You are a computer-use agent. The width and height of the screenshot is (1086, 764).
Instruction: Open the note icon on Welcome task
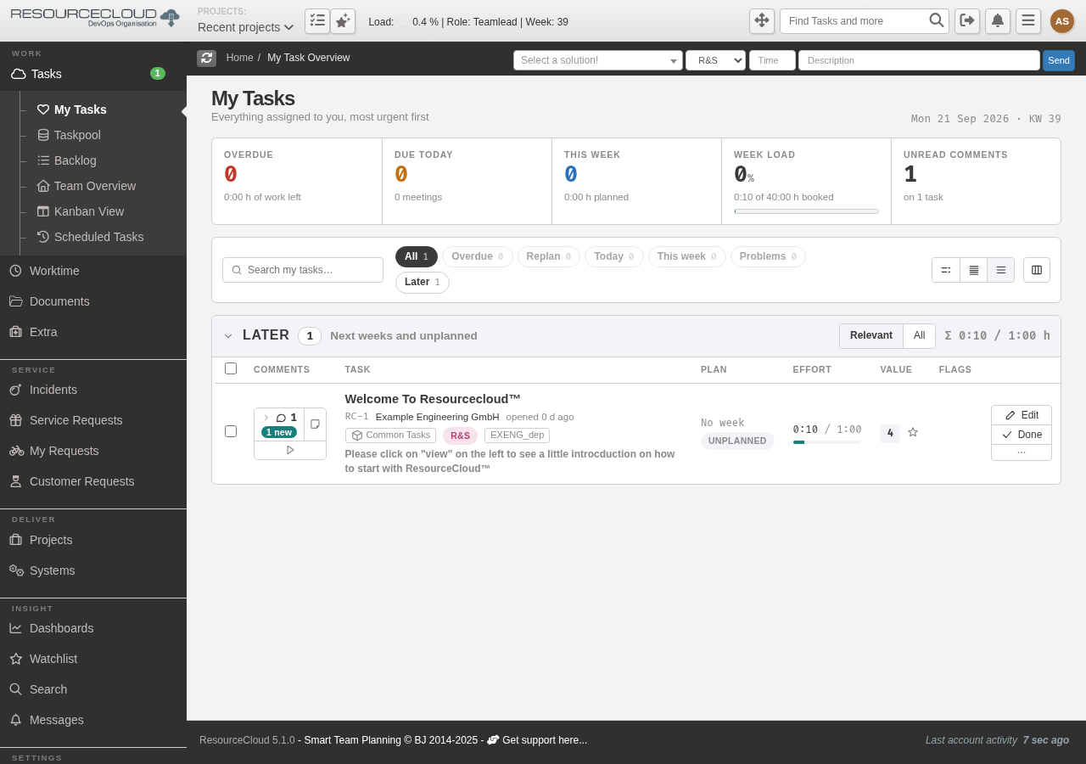pos(315,424)
